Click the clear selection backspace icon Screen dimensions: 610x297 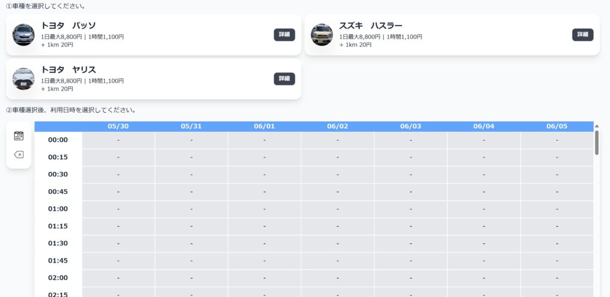tap(18, 154)
